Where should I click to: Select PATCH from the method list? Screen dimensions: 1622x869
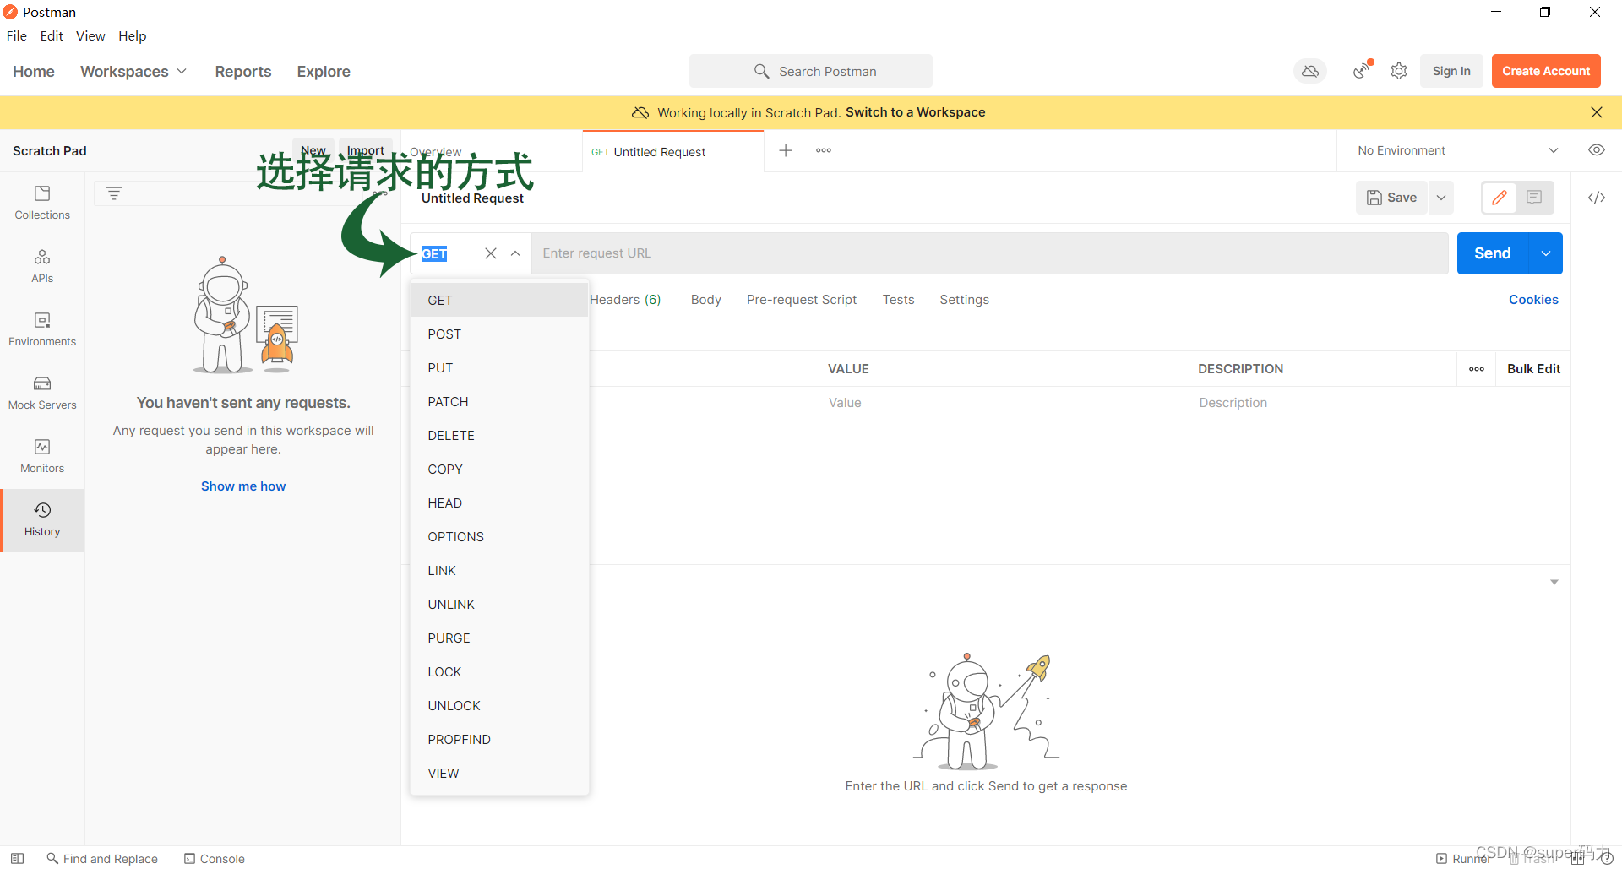click(499, 402)
